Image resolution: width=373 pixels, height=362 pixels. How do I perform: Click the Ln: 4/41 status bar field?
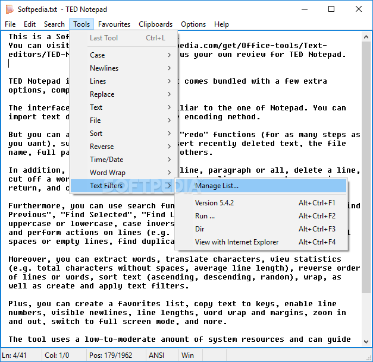pos(21,355)
